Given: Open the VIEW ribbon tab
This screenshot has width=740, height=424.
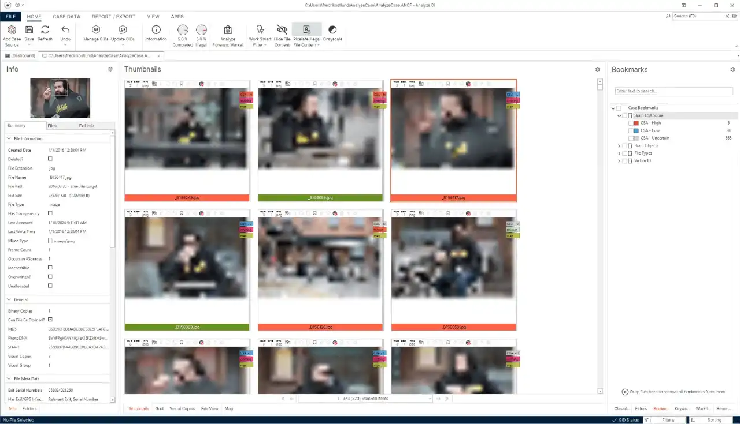Looking at the screenshot, I should pyautogui.click(x=153, y=17).
